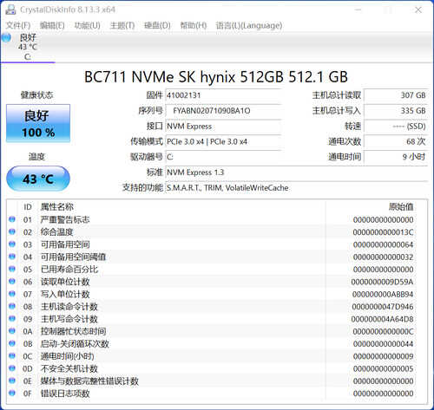Click the status dot for attribute 0A 控制器忙状态时间
The height and width of the screenshot is (410, 434).
click(x=12, y=331)
